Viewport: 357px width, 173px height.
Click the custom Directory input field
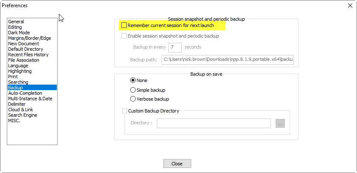point(214,123)
